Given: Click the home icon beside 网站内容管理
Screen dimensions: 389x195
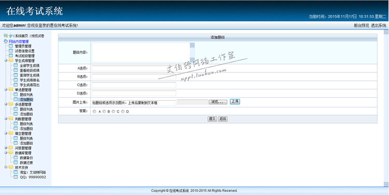Looking at the screenshot, I should (x=6, y=41).
